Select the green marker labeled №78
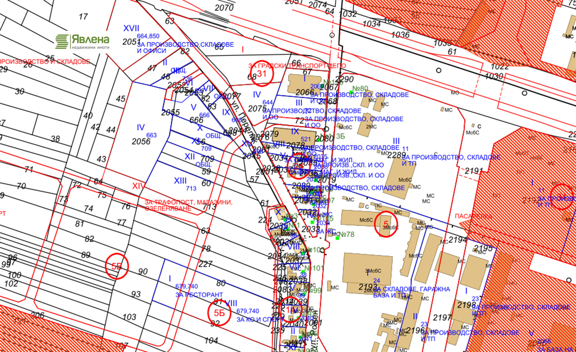 click(338, 238)
